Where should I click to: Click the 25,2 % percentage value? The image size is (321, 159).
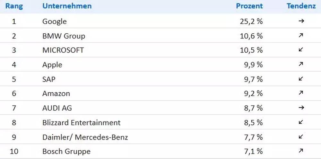coord(251,21)
